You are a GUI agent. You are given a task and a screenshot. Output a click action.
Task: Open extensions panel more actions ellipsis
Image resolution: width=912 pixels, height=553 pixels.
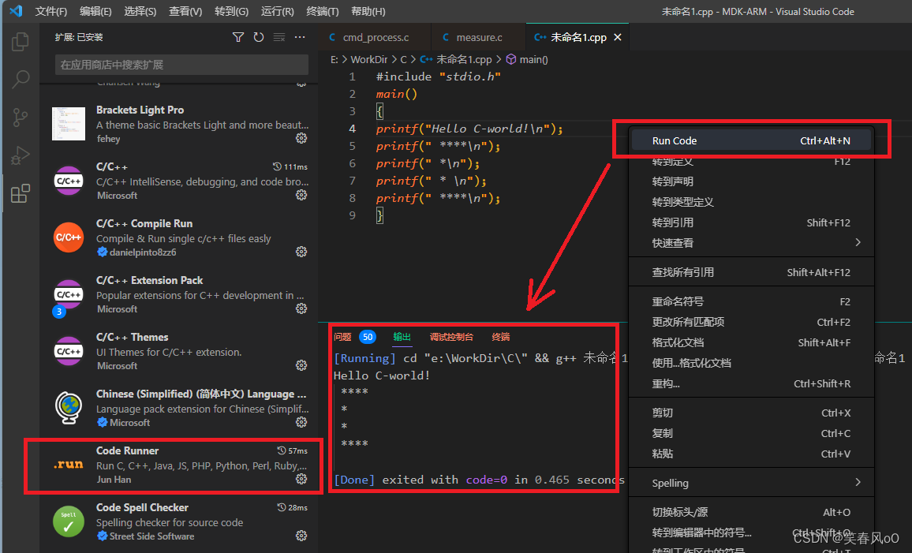pyautogui.click(x=300, y=37)
